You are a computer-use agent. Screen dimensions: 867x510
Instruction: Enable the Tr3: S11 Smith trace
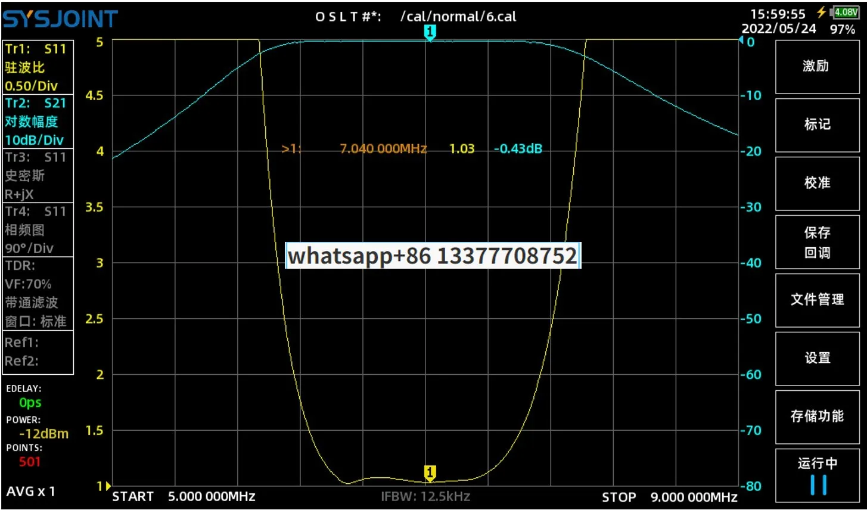click(36, 157)
